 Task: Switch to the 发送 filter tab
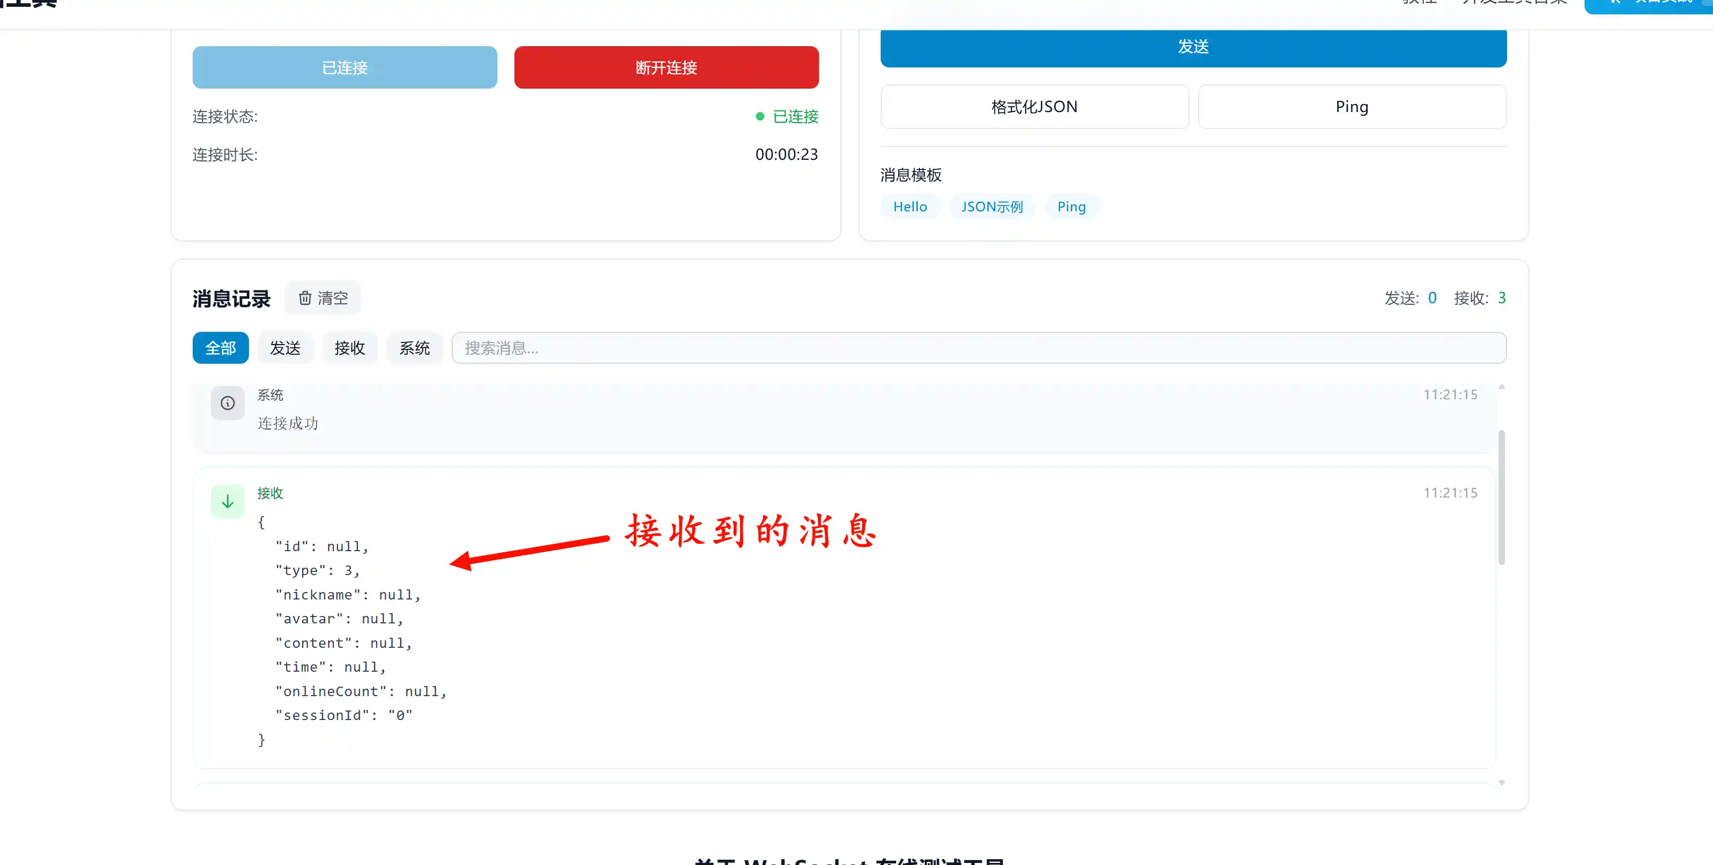point(285,348)
